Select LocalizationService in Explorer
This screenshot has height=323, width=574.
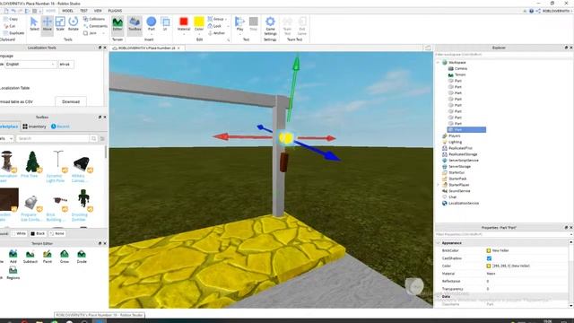464,204
